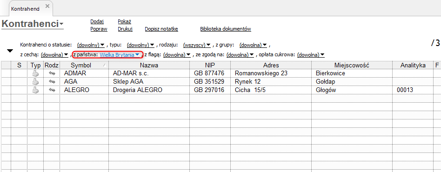Click the arrows icon in ALEGRO row
The width and height of the screenshot is (441, 172).
click(x=52, y=90)
